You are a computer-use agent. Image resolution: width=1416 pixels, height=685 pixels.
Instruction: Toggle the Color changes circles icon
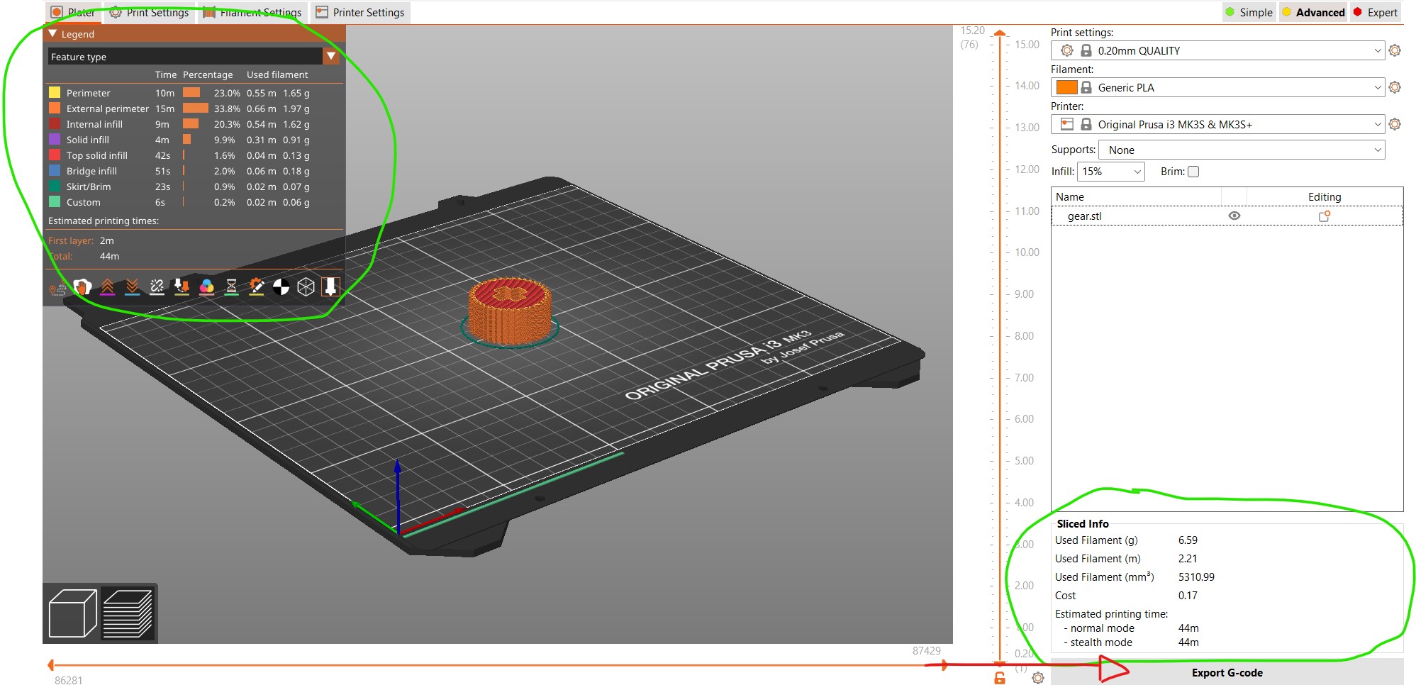tap(206, 286)
